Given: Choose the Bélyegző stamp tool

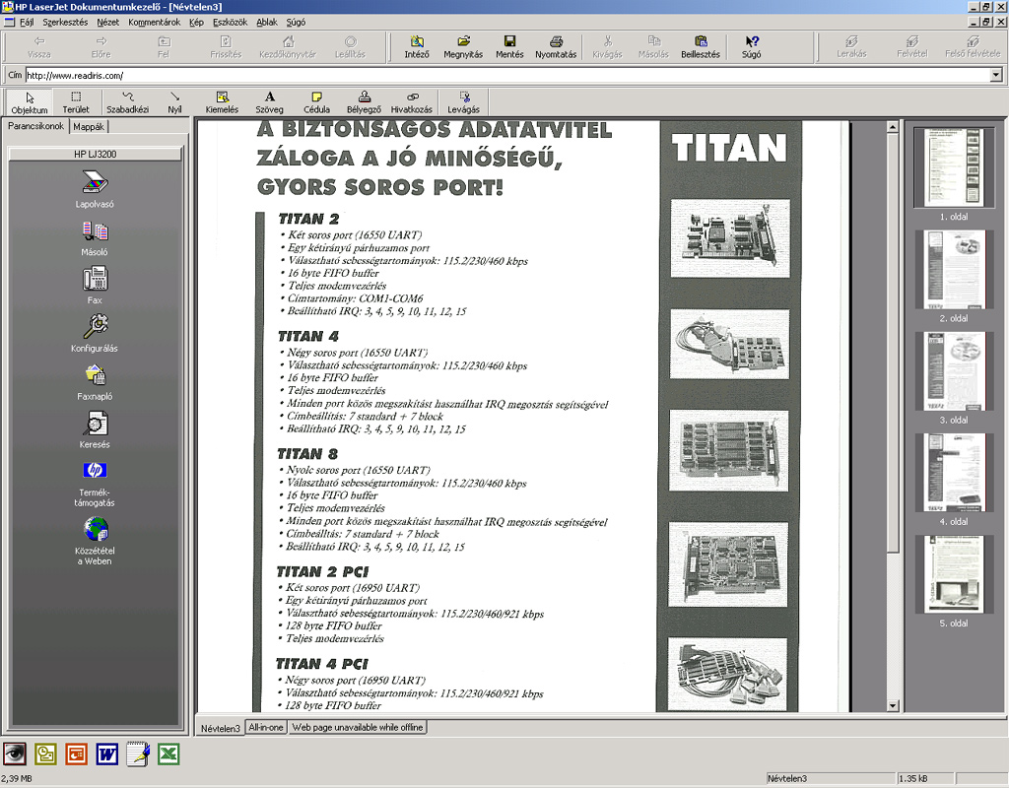Looking at the screenshot, I should (365, 102).
